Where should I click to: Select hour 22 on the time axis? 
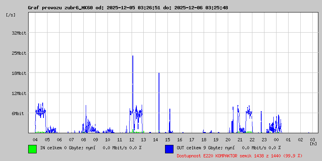click(252, 139)
